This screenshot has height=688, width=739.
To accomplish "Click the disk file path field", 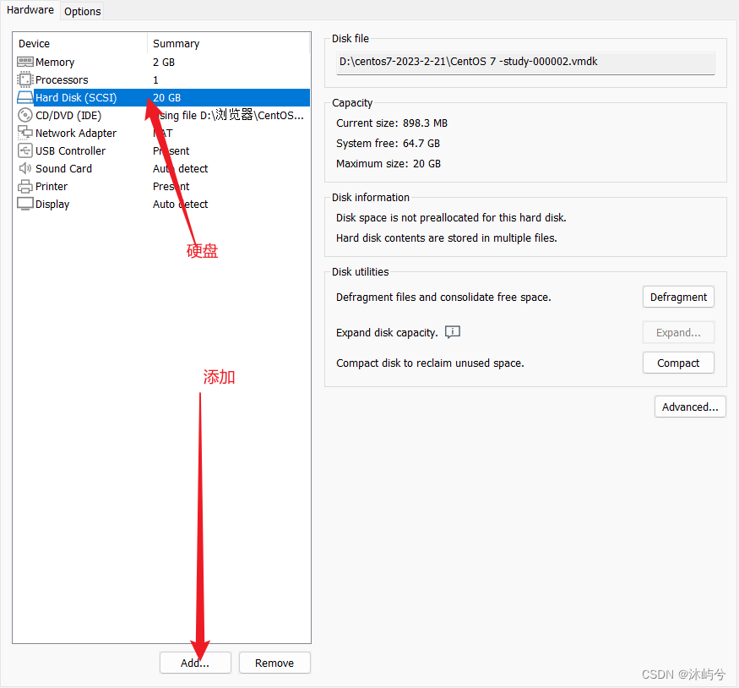I will pos(525,63).
